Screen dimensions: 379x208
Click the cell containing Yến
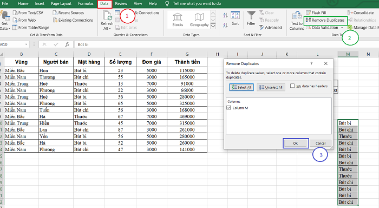tap(56, 136)
